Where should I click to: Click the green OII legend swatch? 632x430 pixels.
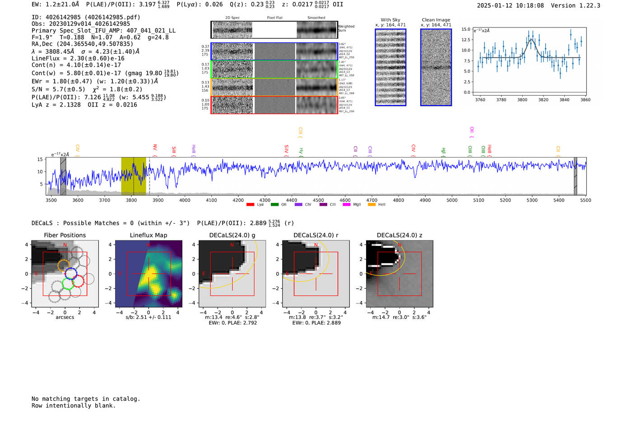274,205
